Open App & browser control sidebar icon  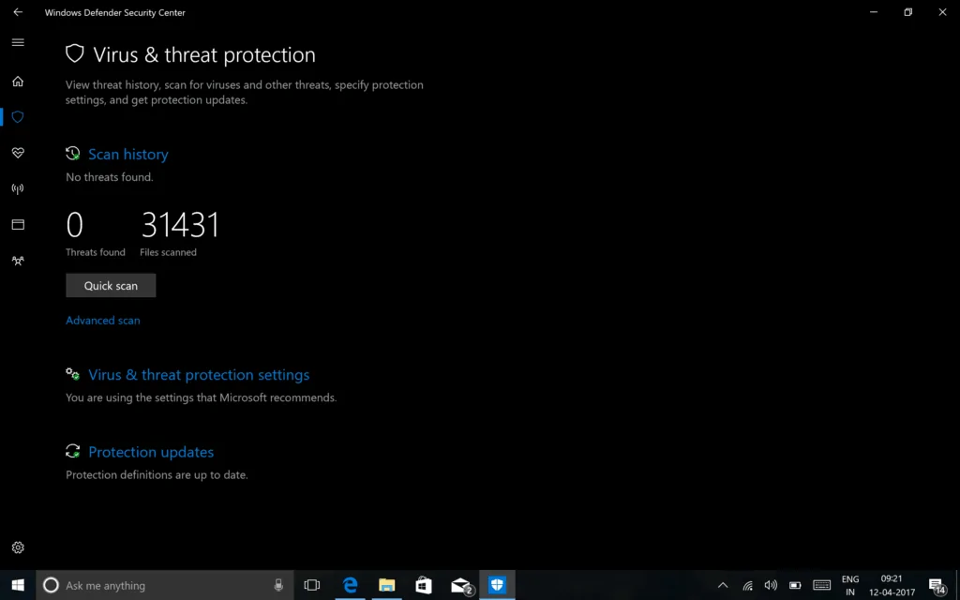18,225
